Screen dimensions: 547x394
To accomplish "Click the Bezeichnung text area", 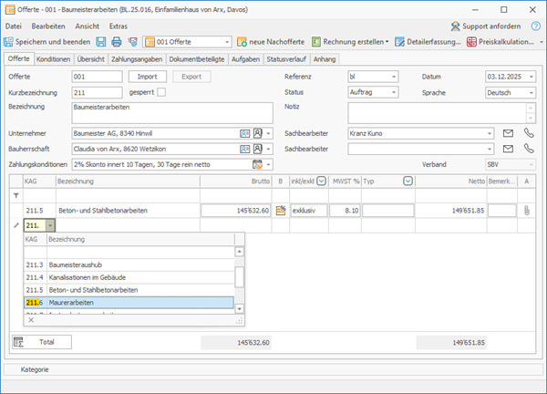I will (172, 113).
